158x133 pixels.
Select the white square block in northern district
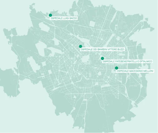(92, 24)
